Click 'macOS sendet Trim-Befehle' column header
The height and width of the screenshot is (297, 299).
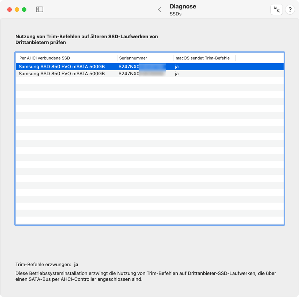pyautogui.click(x=204, y=58)
